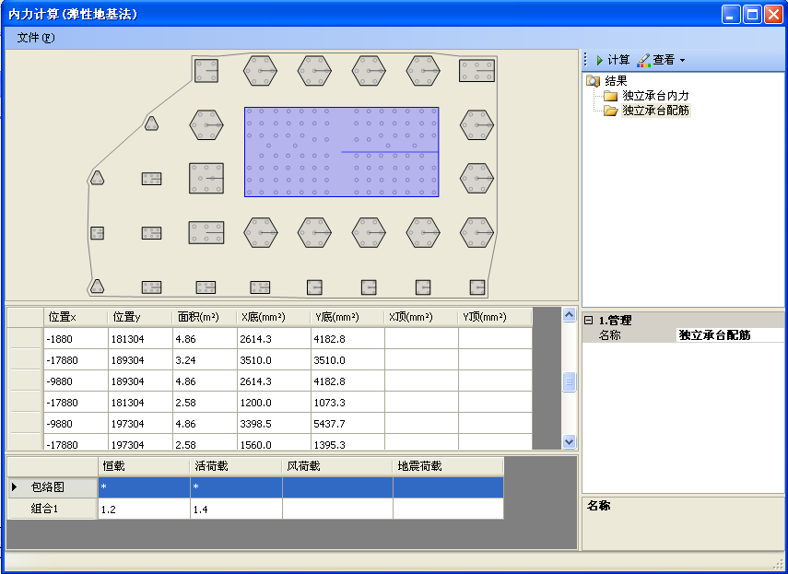The image size is (788, 574).
Task: Click the 面积(m²) column header
Action: 204,317
